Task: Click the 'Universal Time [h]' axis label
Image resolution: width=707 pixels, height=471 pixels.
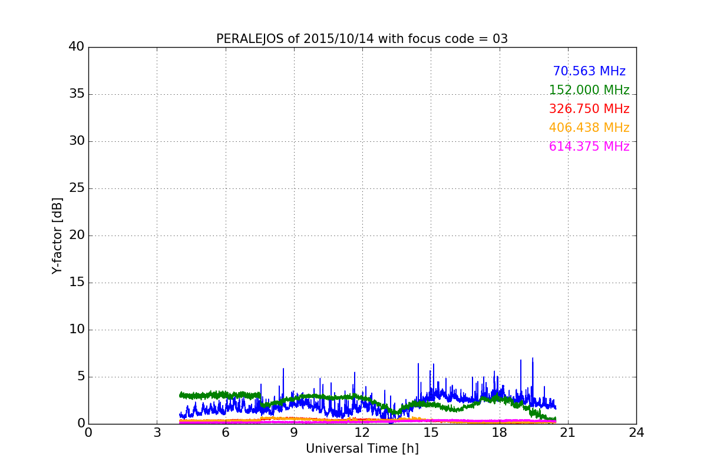Action: [x=362, y=449]
